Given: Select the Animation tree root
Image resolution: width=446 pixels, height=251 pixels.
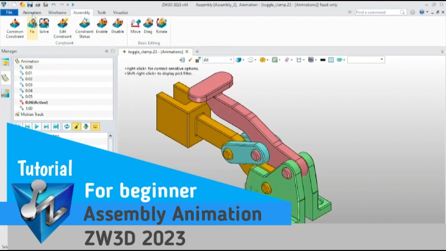Looking at the screenshot, I should [x=30, y=61].
